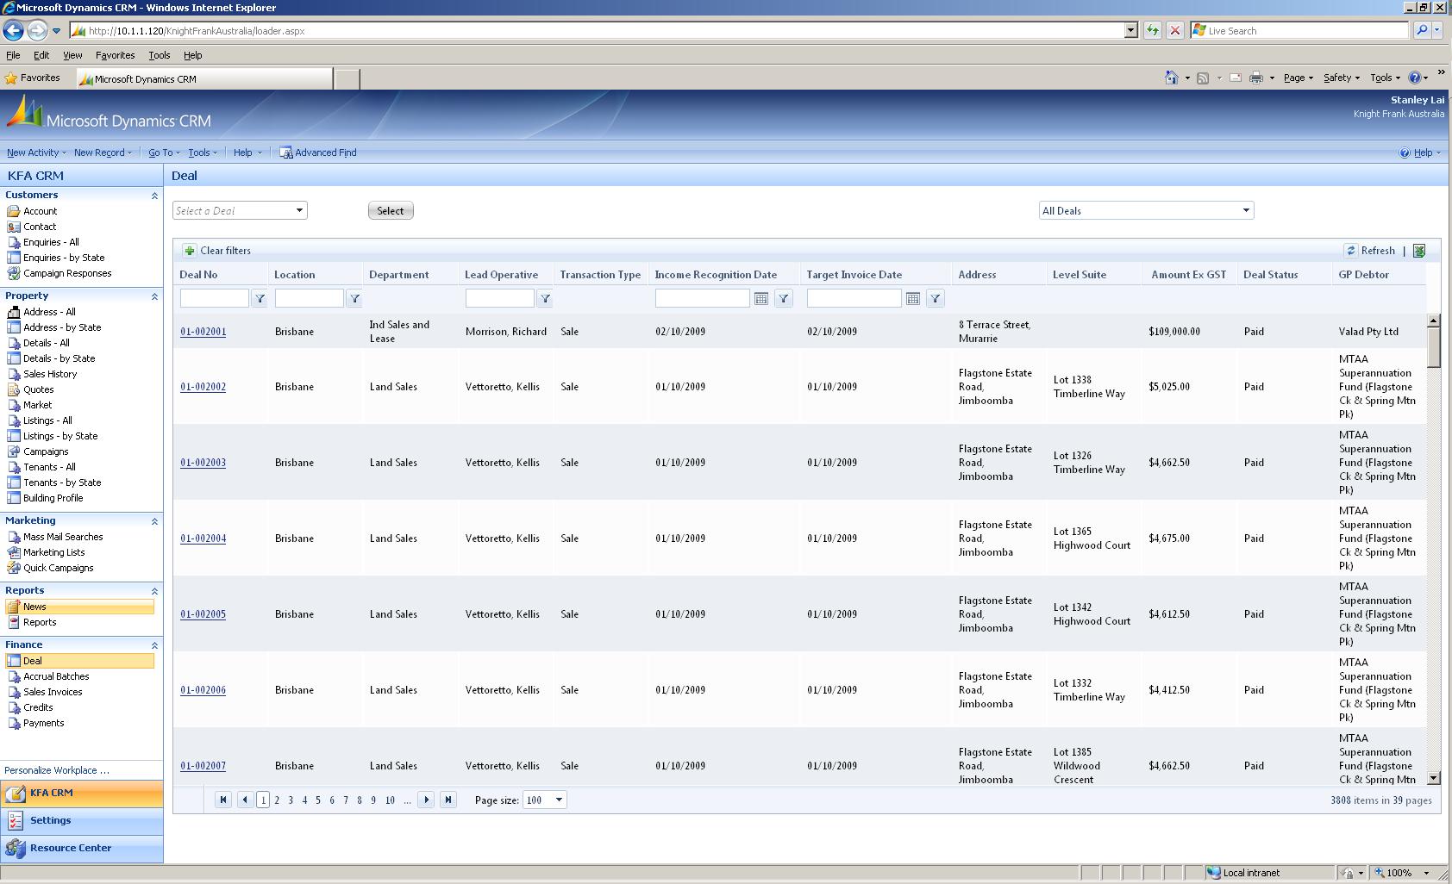Open filter options for Lead Operative column
The width and height of the screenshot is (1452, 884).
[x=545, y=298]
